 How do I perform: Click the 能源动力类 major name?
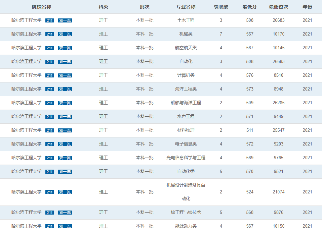pyautogui.click(x=186, y=226)
